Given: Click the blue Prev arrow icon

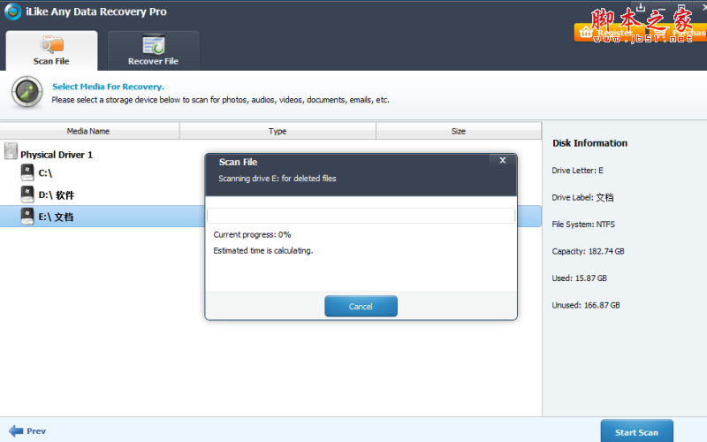Looking at the screenshot, I should coord(16,431).
